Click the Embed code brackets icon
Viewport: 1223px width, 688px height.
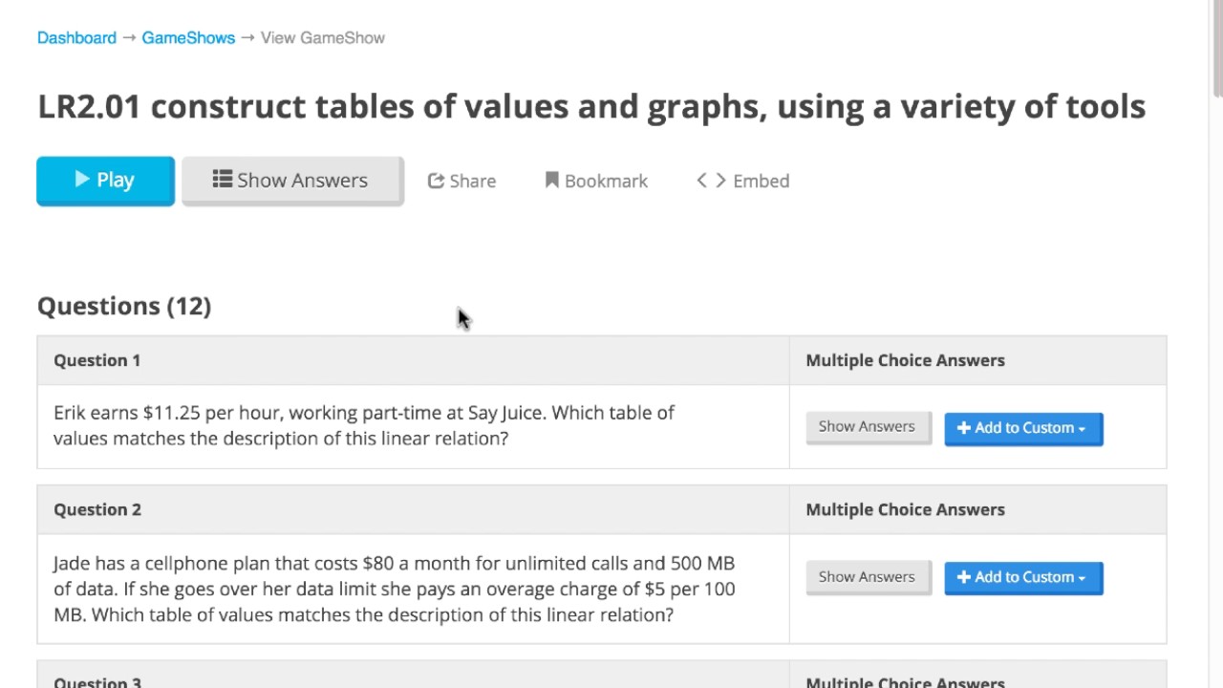click(711, 180)
